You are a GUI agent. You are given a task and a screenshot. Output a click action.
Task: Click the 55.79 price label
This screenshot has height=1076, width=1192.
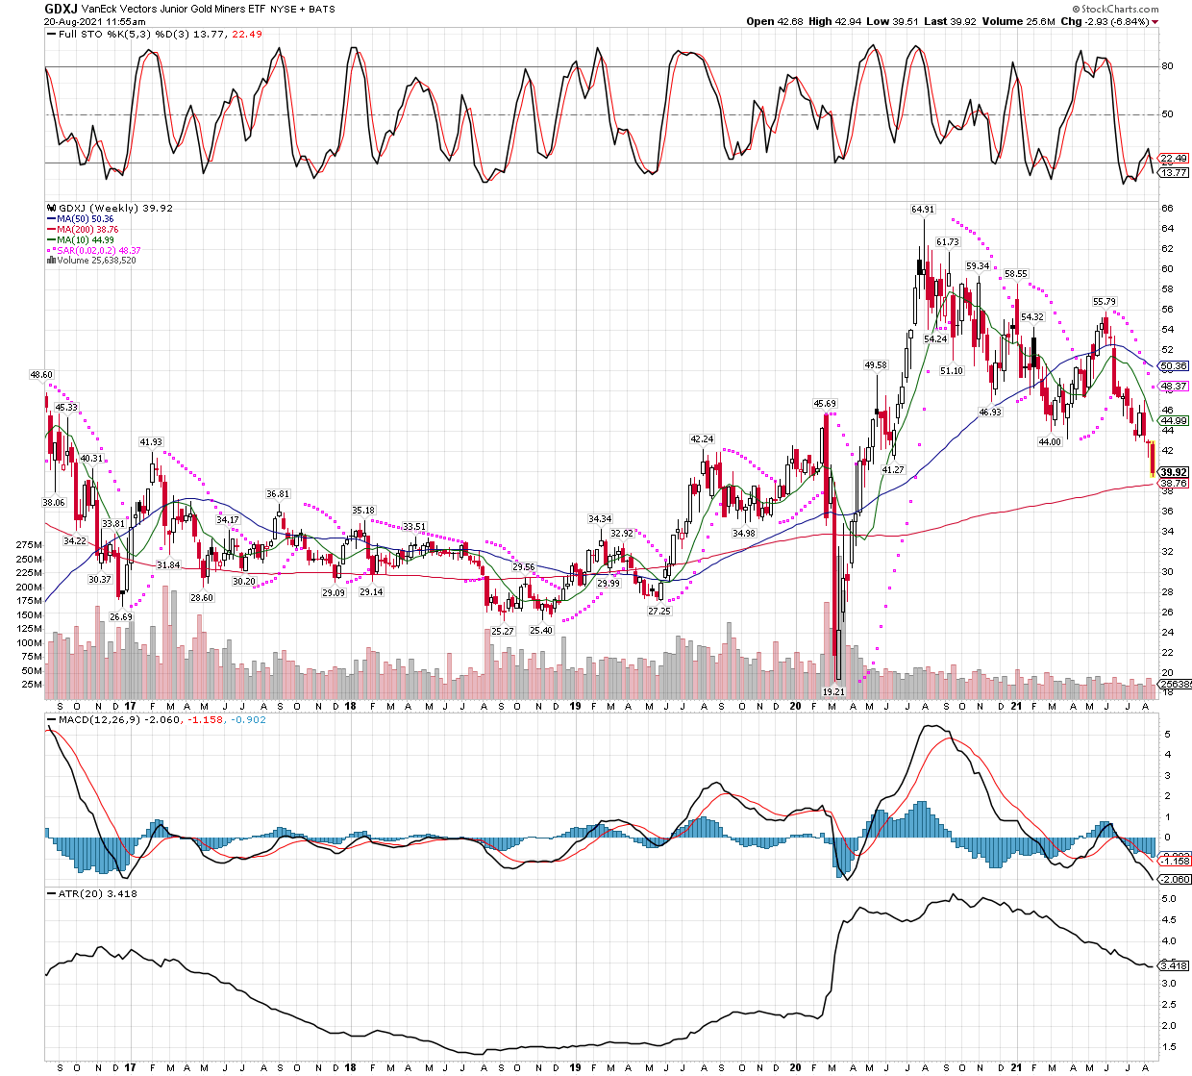click(x=1105, y=302)
